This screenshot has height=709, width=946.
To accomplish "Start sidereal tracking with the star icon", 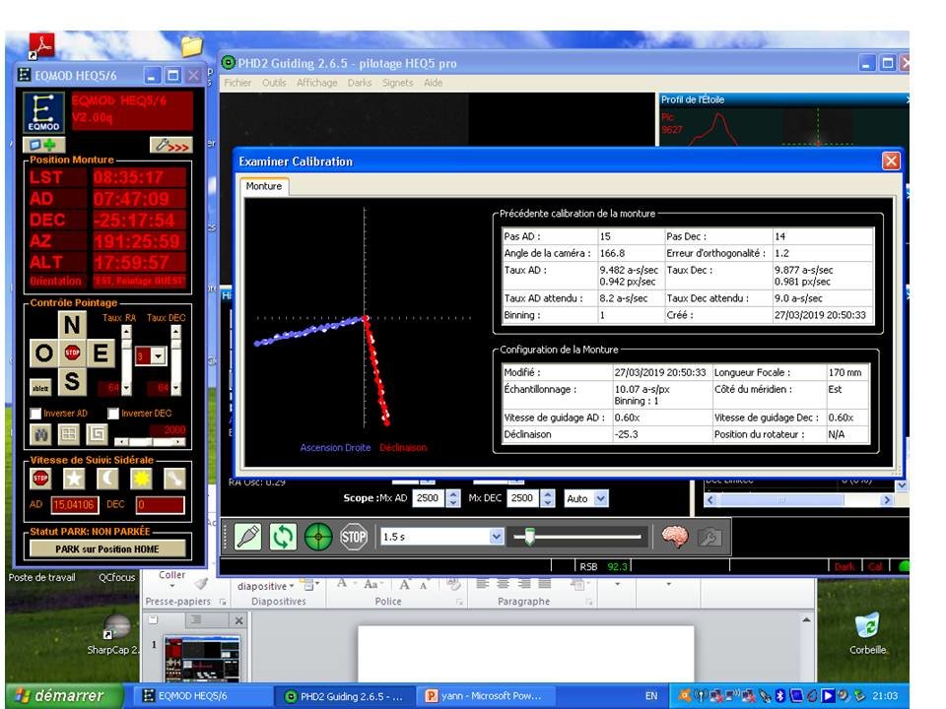I will tap(74, 479).
